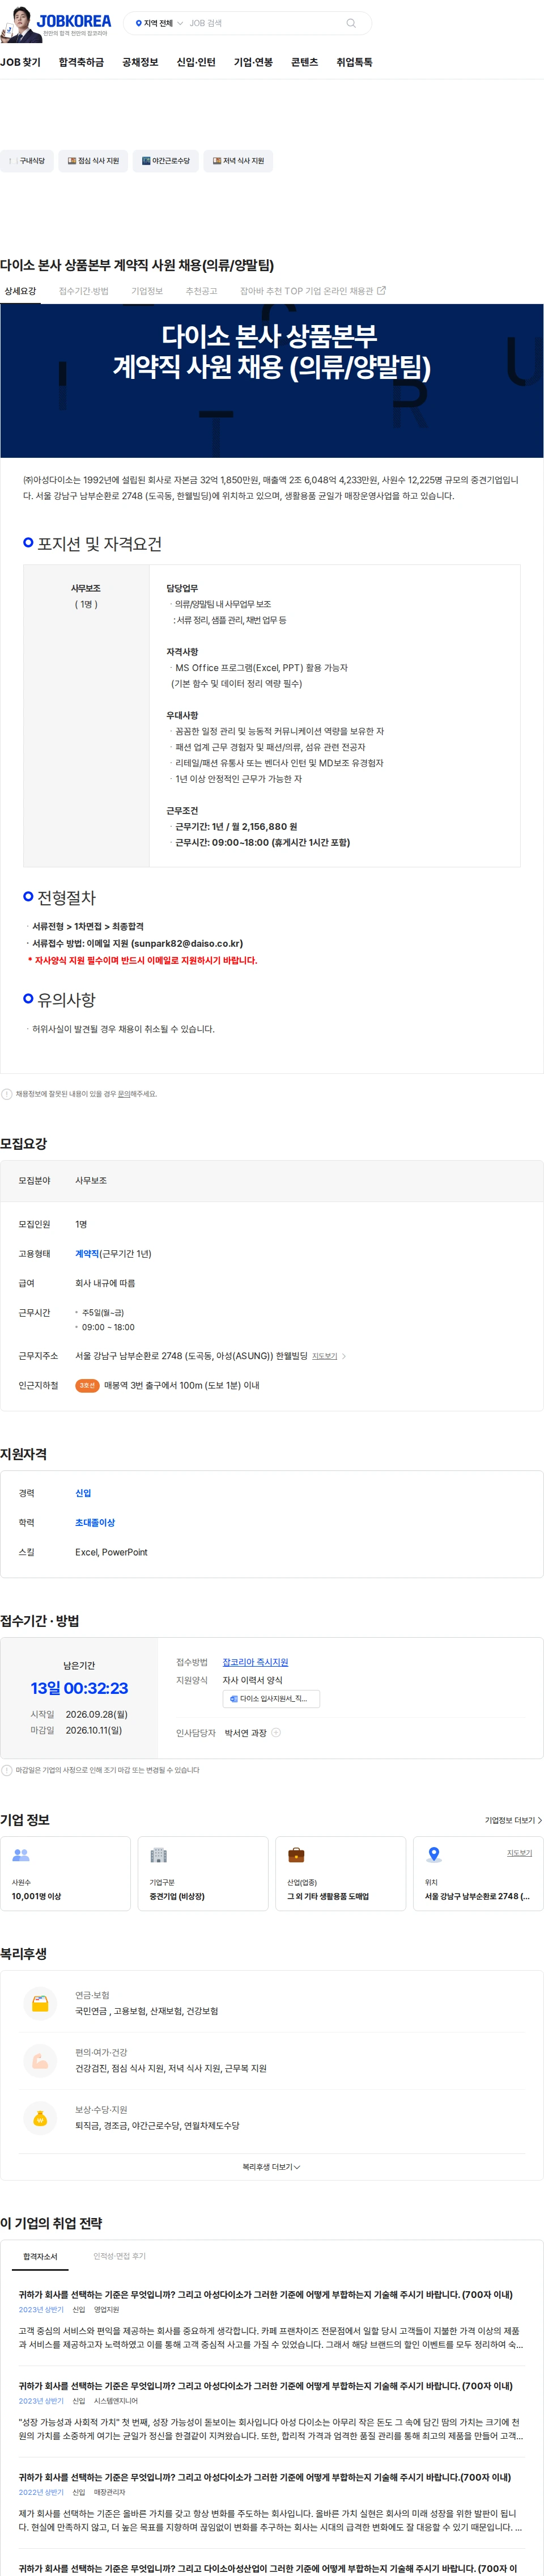This screenshot has width=544, height=2576.
Task: Click the 편의·여가·건강 benefit icon
Action: pos(40,2061)
